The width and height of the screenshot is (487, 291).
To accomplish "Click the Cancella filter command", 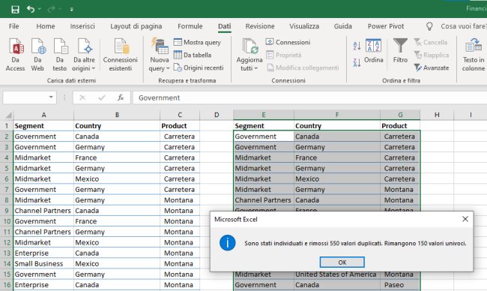I will click(x=431, y=42).
